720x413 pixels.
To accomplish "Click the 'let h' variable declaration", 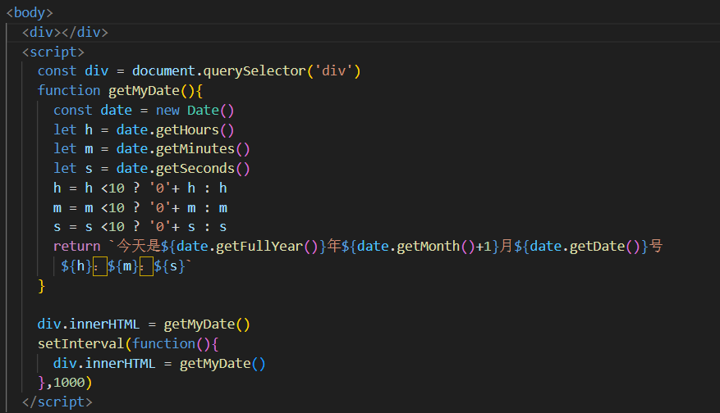I will (x=73, y=130).
